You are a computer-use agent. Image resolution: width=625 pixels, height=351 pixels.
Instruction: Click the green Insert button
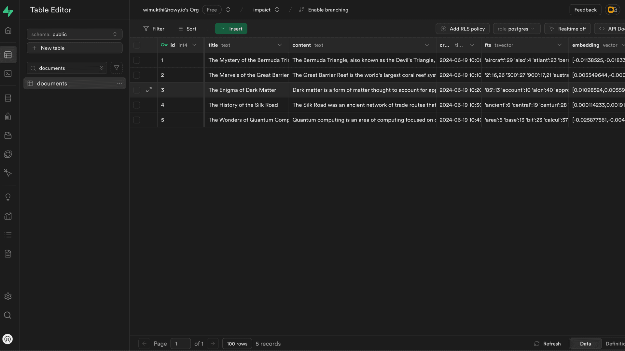tap(231, 29)
